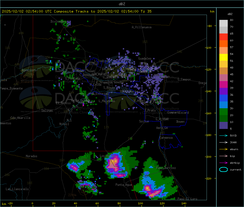Click the Morados place label
Viewport: 244px width, 207px height.
pos(31,156)
